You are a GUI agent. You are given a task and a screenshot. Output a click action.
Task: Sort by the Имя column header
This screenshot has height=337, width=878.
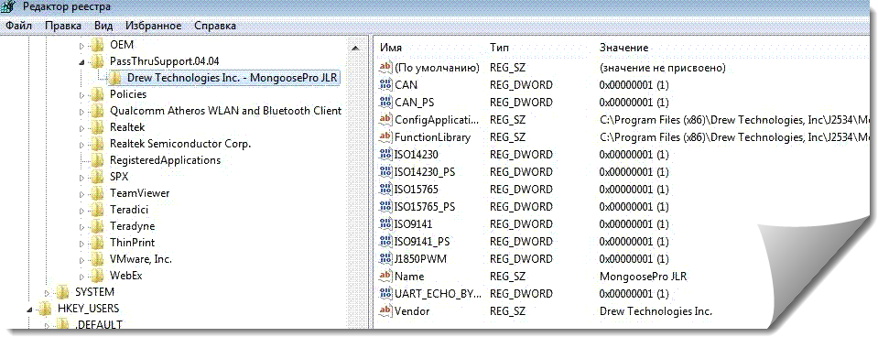click(x=391, y=49)
